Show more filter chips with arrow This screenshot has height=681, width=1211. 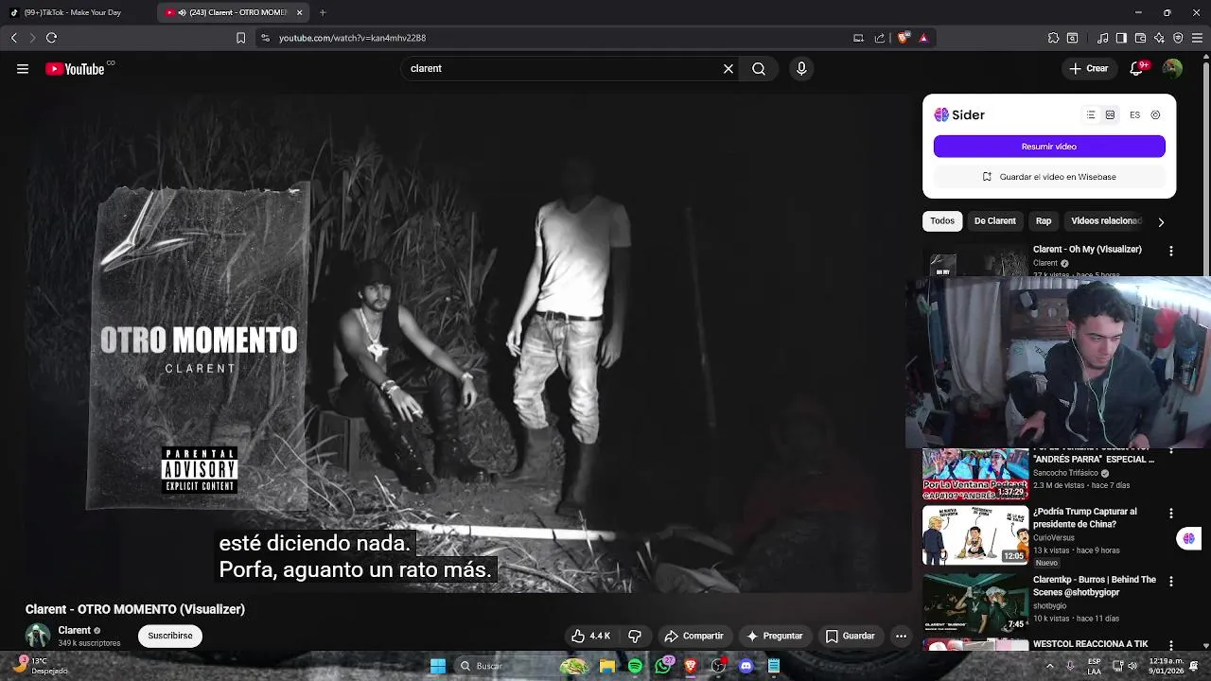pyautogui.click(x=1161, y=221)
